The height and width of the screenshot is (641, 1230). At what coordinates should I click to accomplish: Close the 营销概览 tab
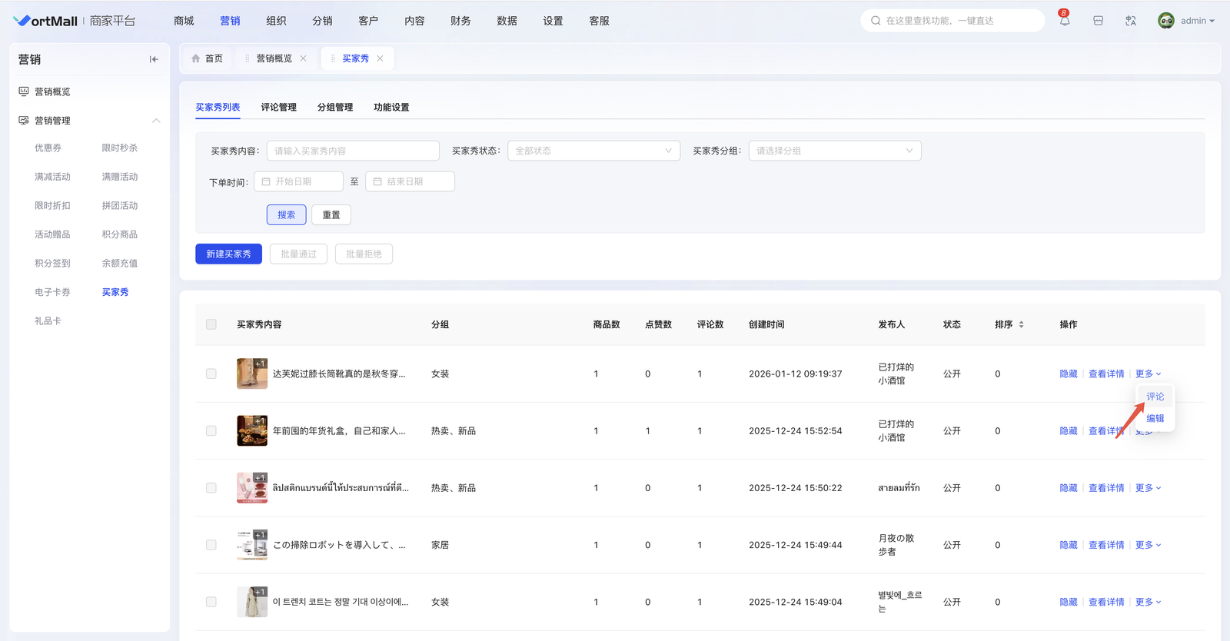coord(304,58)
